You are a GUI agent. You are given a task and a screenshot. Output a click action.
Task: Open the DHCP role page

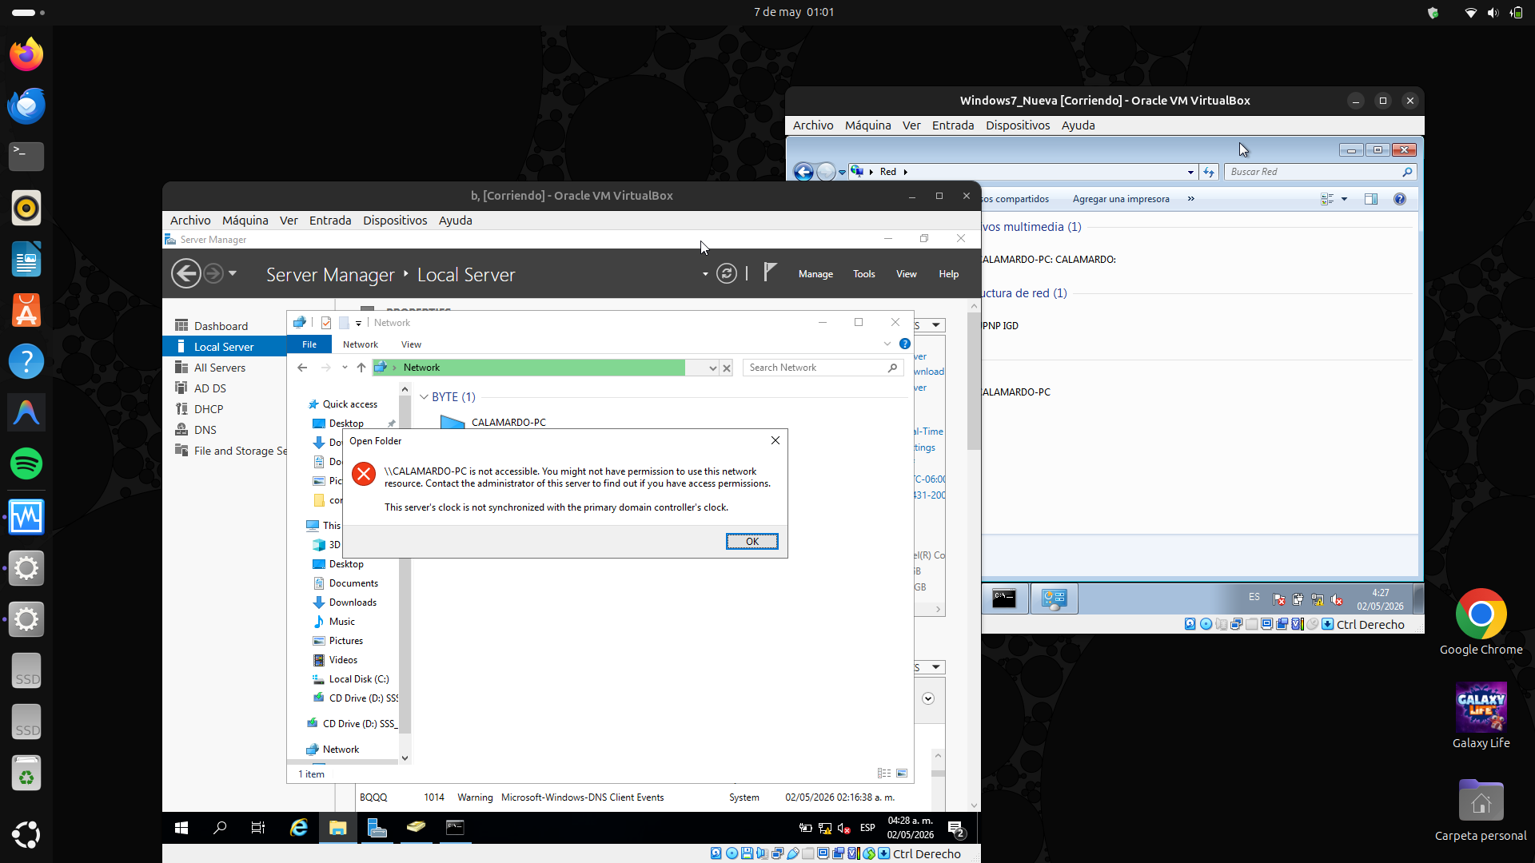[x=209, y=409]
